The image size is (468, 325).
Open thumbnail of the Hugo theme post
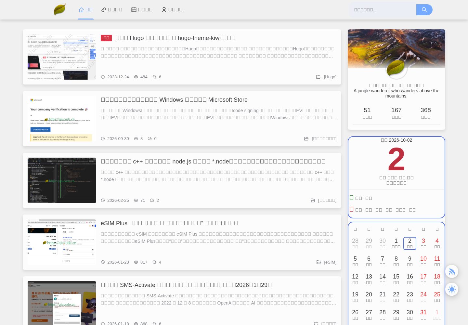point(62,57)
